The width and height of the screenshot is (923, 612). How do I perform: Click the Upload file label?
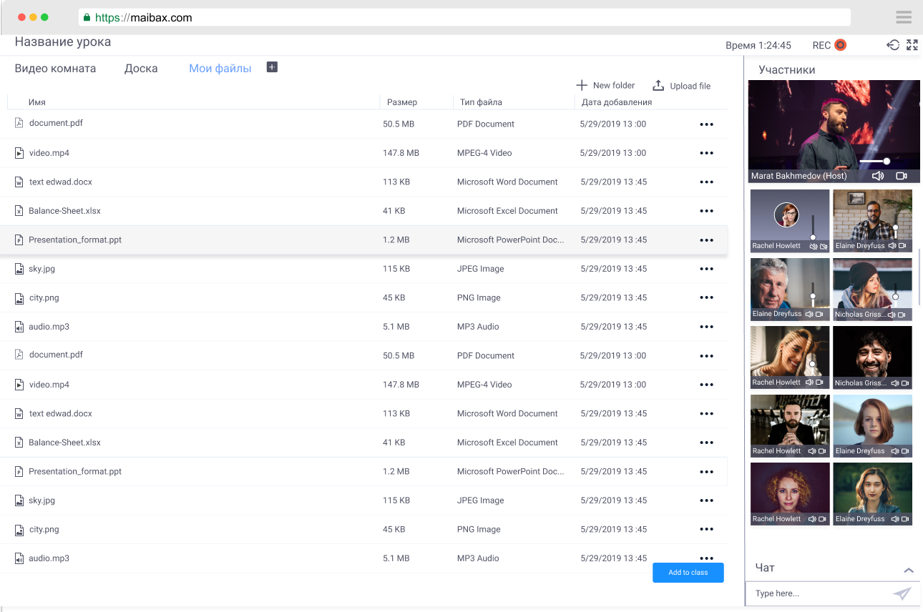pos(690,86)
